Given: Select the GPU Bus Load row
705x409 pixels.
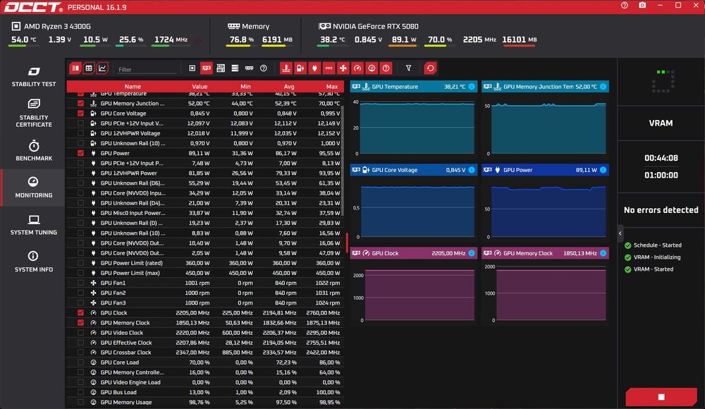Looking at the screenshot, I should (x=205, y=392).
